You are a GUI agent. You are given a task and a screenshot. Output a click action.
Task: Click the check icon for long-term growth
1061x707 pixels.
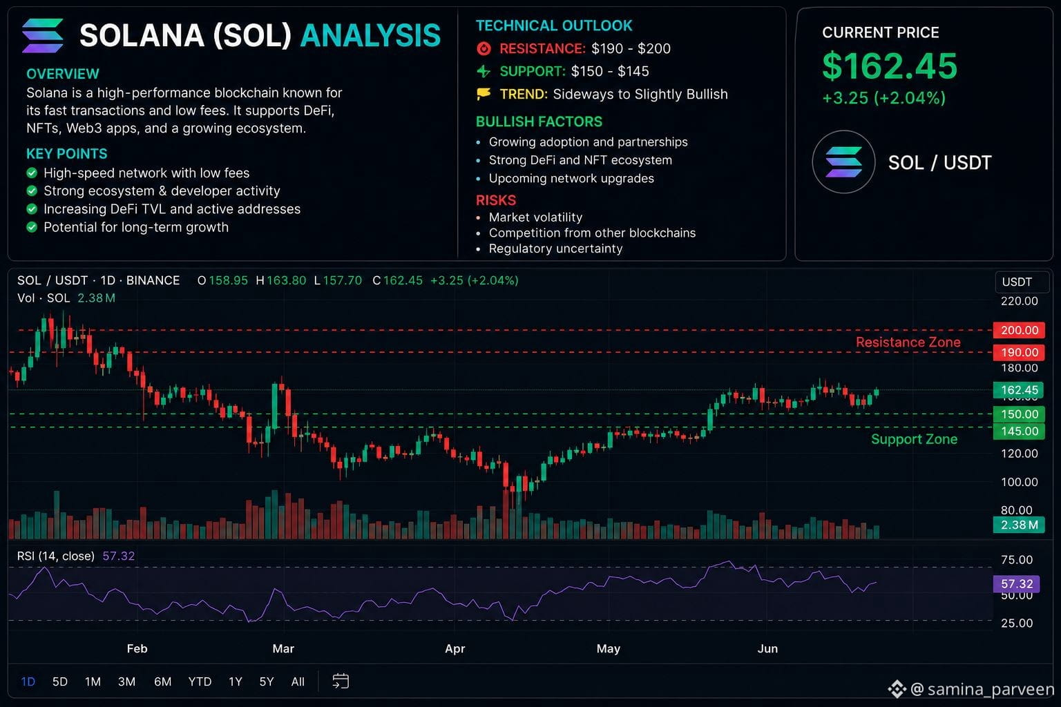pyautogui.click(x=32, y=227)
